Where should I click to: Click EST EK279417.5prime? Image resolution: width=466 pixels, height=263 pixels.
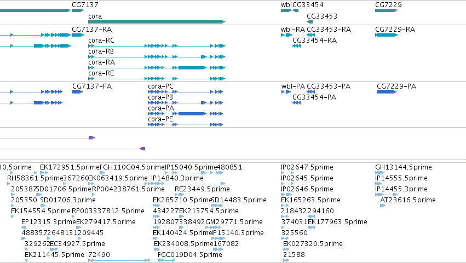[x=106, y=223]
